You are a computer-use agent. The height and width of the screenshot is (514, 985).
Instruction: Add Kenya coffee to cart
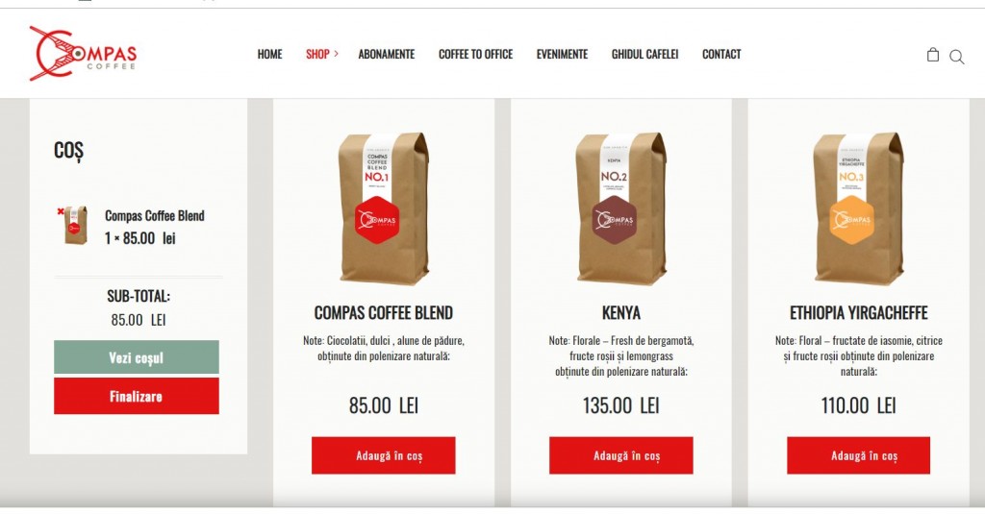tap(620, 455)
